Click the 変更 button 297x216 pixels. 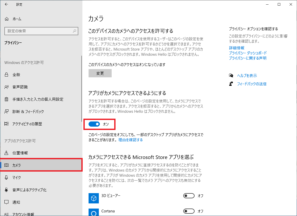click(x=100, y=73)
